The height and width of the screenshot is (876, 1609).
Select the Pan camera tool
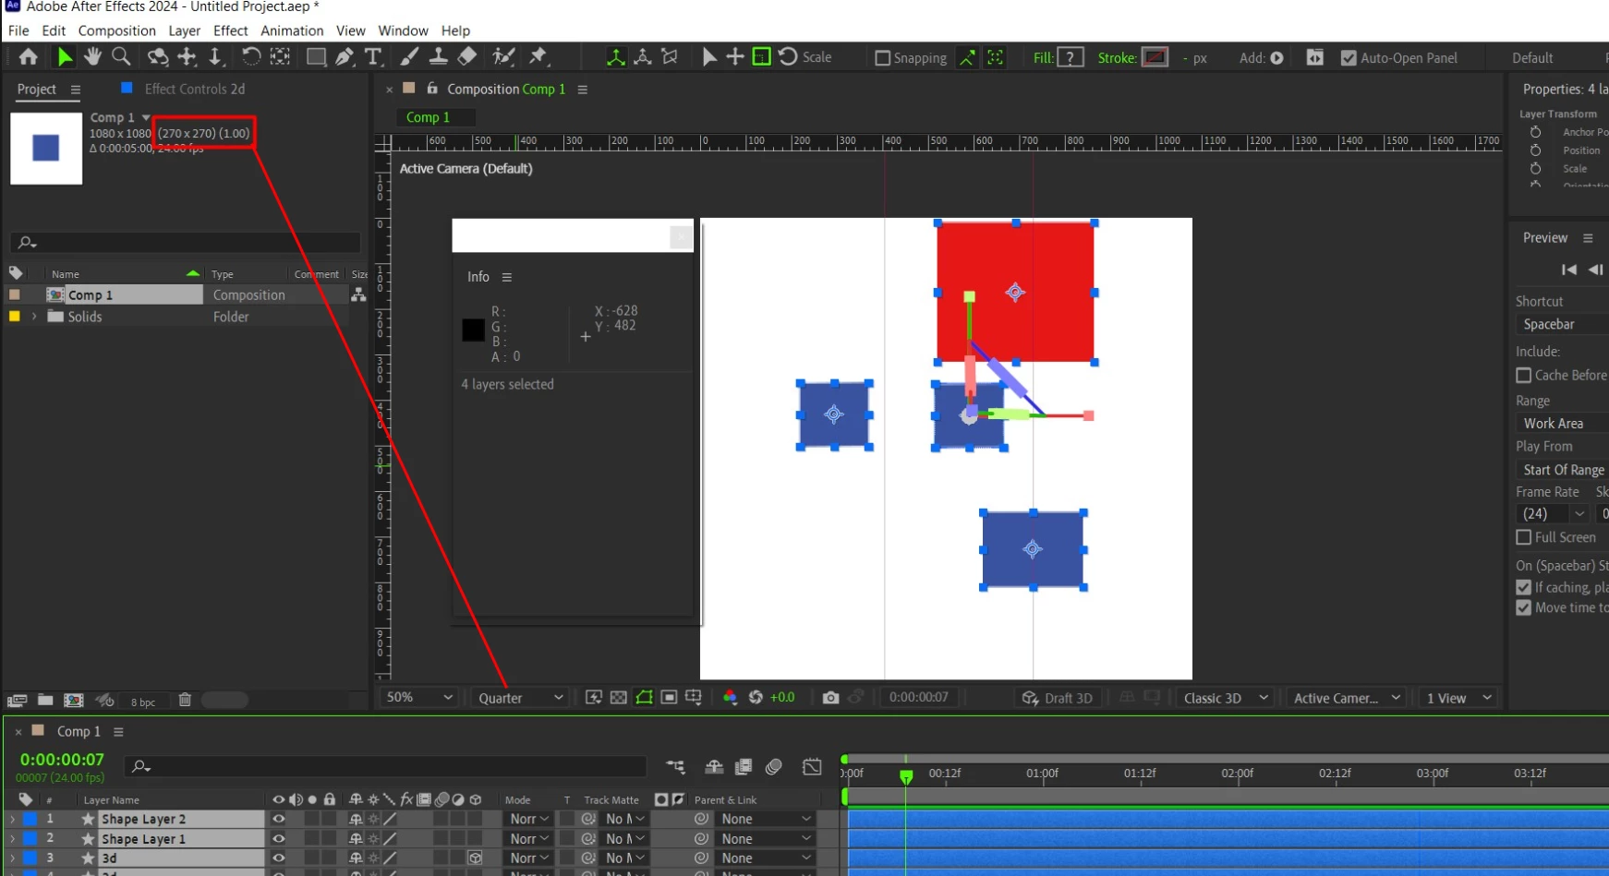[x=188, y=57]
